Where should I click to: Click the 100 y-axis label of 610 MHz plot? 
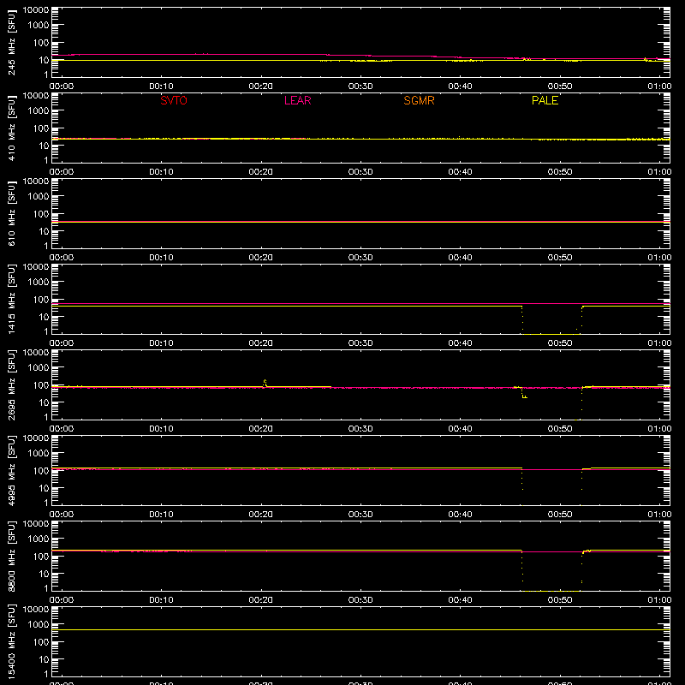point(41,214)
